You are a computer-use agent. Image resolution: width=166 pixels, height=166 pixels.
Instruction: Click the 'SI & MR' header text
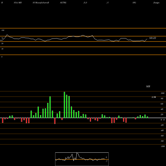(18, 3)
